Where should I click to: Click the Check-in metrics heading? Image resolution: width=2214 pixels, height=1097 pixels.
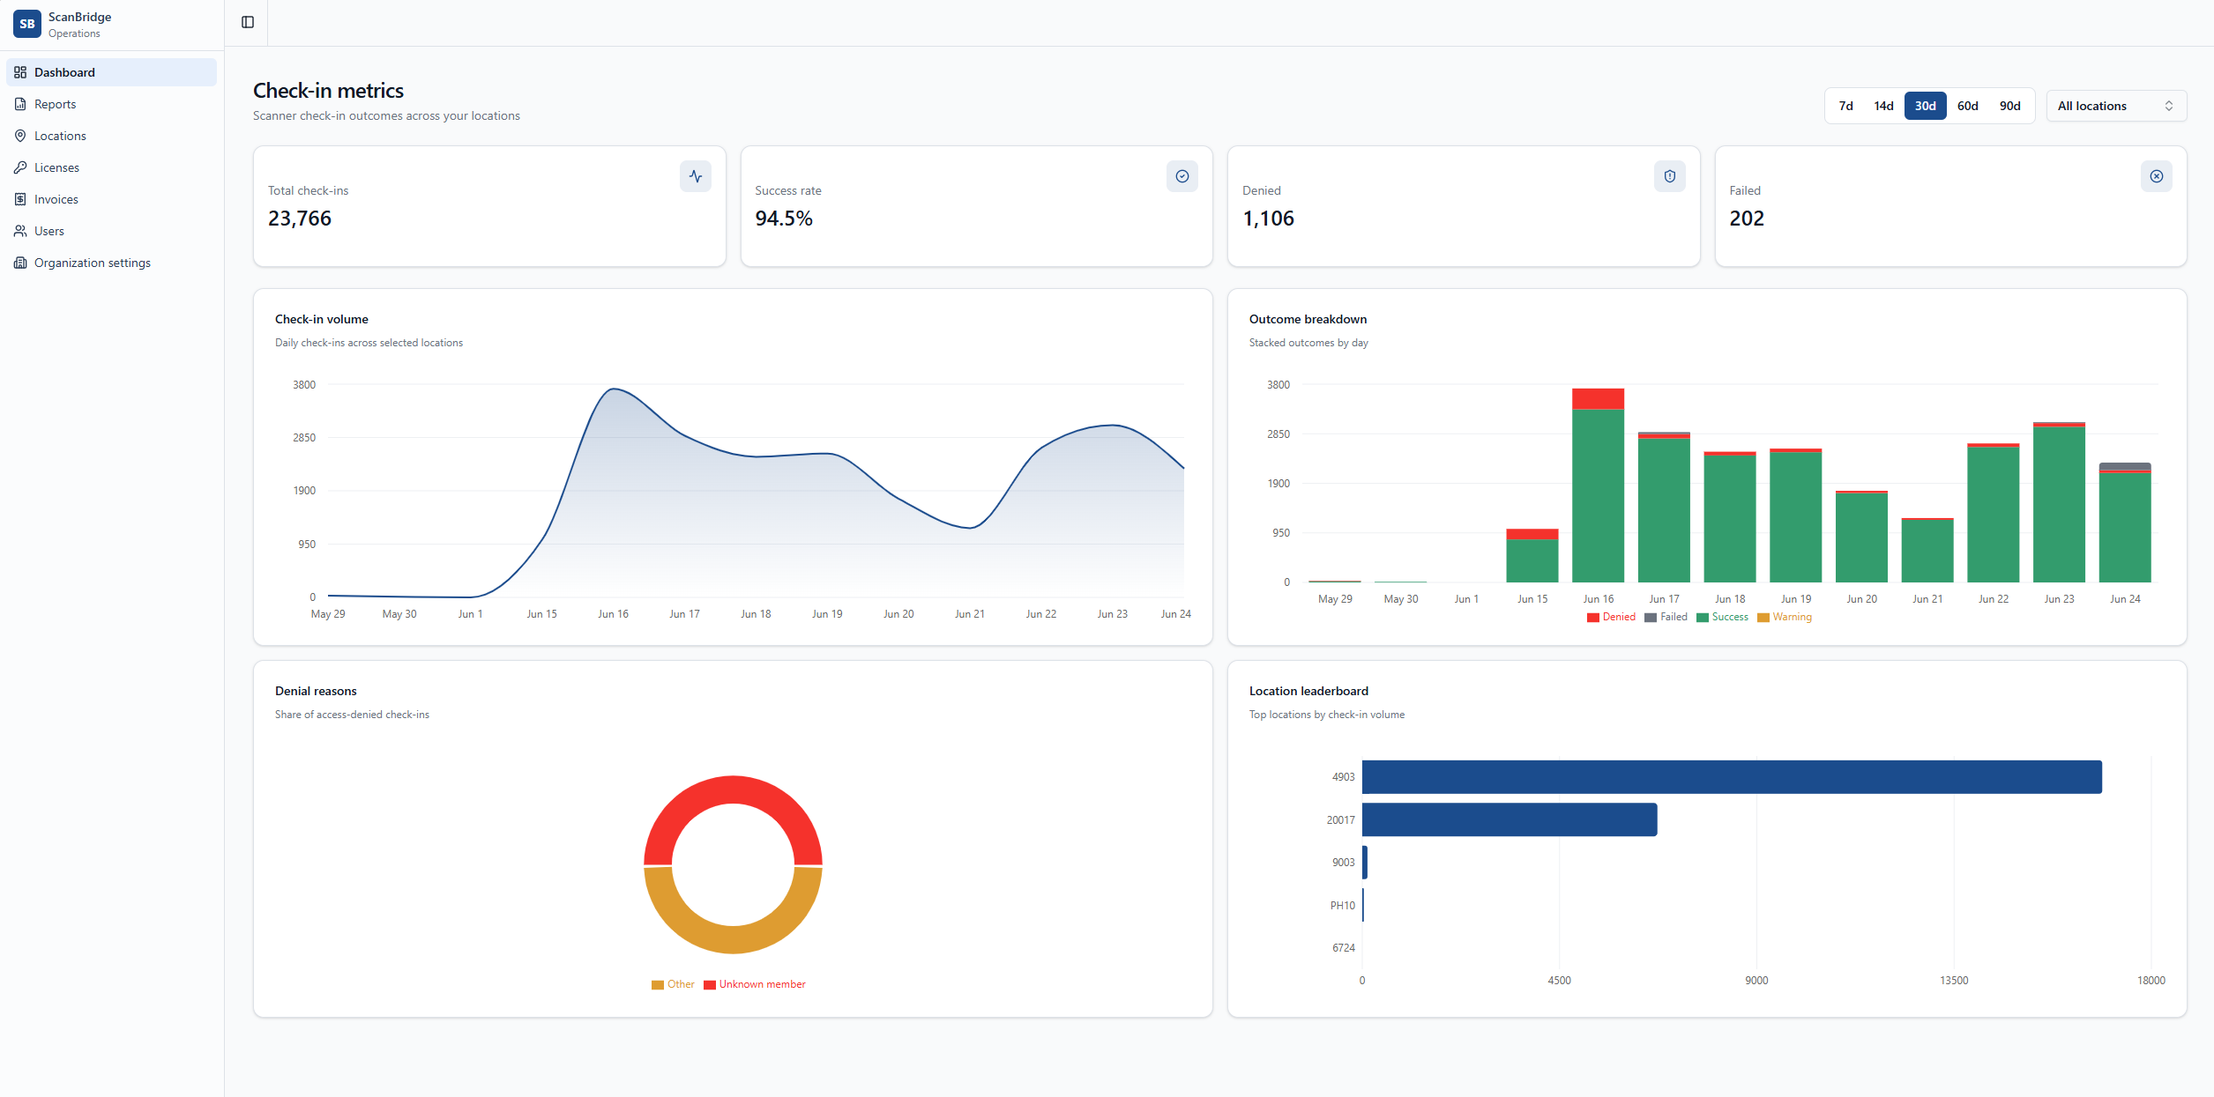[x=328, y=91]
